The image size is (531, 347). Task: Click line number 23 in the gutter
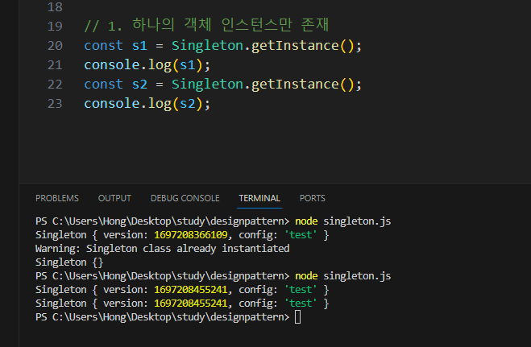coord(55,104)
